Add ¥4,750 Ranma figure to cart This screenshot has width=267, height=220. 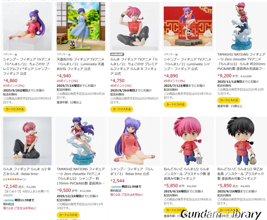(x=122, y=109)
